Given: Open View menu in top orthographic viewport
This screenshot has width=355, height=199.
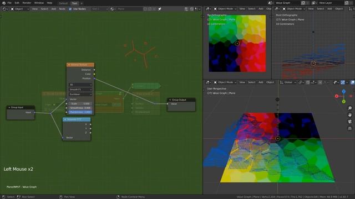Looking at the screenshot, I should coord(242,9).
